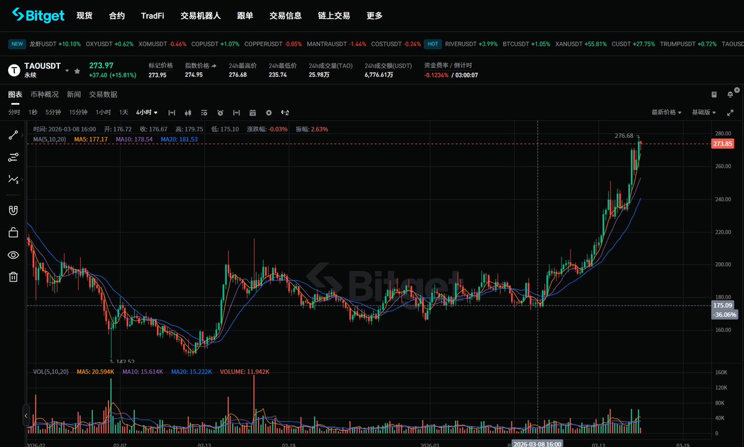Click the TAOUSDT coin icon
This screenshot has height=447, width=744.
(x=14, y=71)
